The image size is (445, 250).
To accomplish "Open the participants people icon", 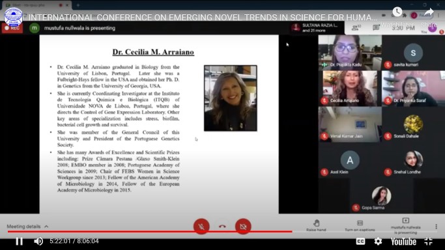I will [x=356, y=27].
